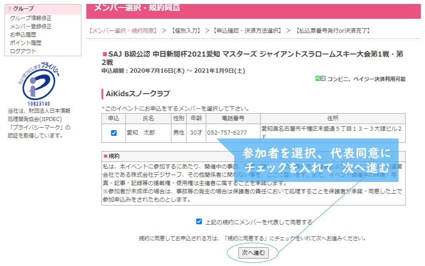The image size is (425, 266).
Task: Toggle the 上記の規約にメンバーを代表して同意する checkbox
Action: pos(199,222)
